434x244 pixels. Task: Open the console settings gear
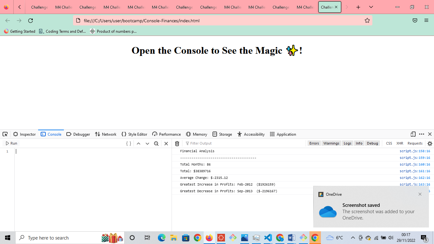tap(430, 143)
